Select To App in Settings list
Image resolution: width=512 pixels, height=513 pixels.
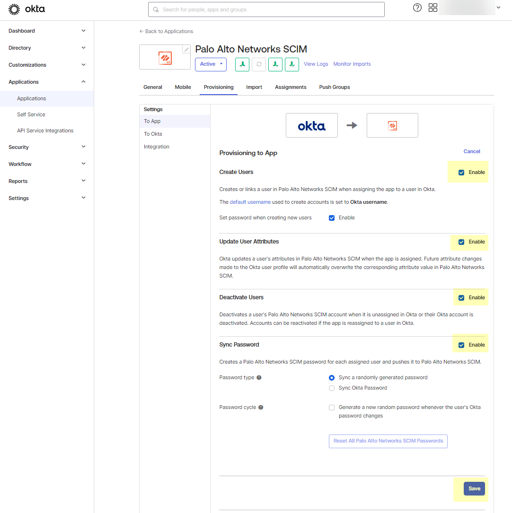click(x=175, y=121)
